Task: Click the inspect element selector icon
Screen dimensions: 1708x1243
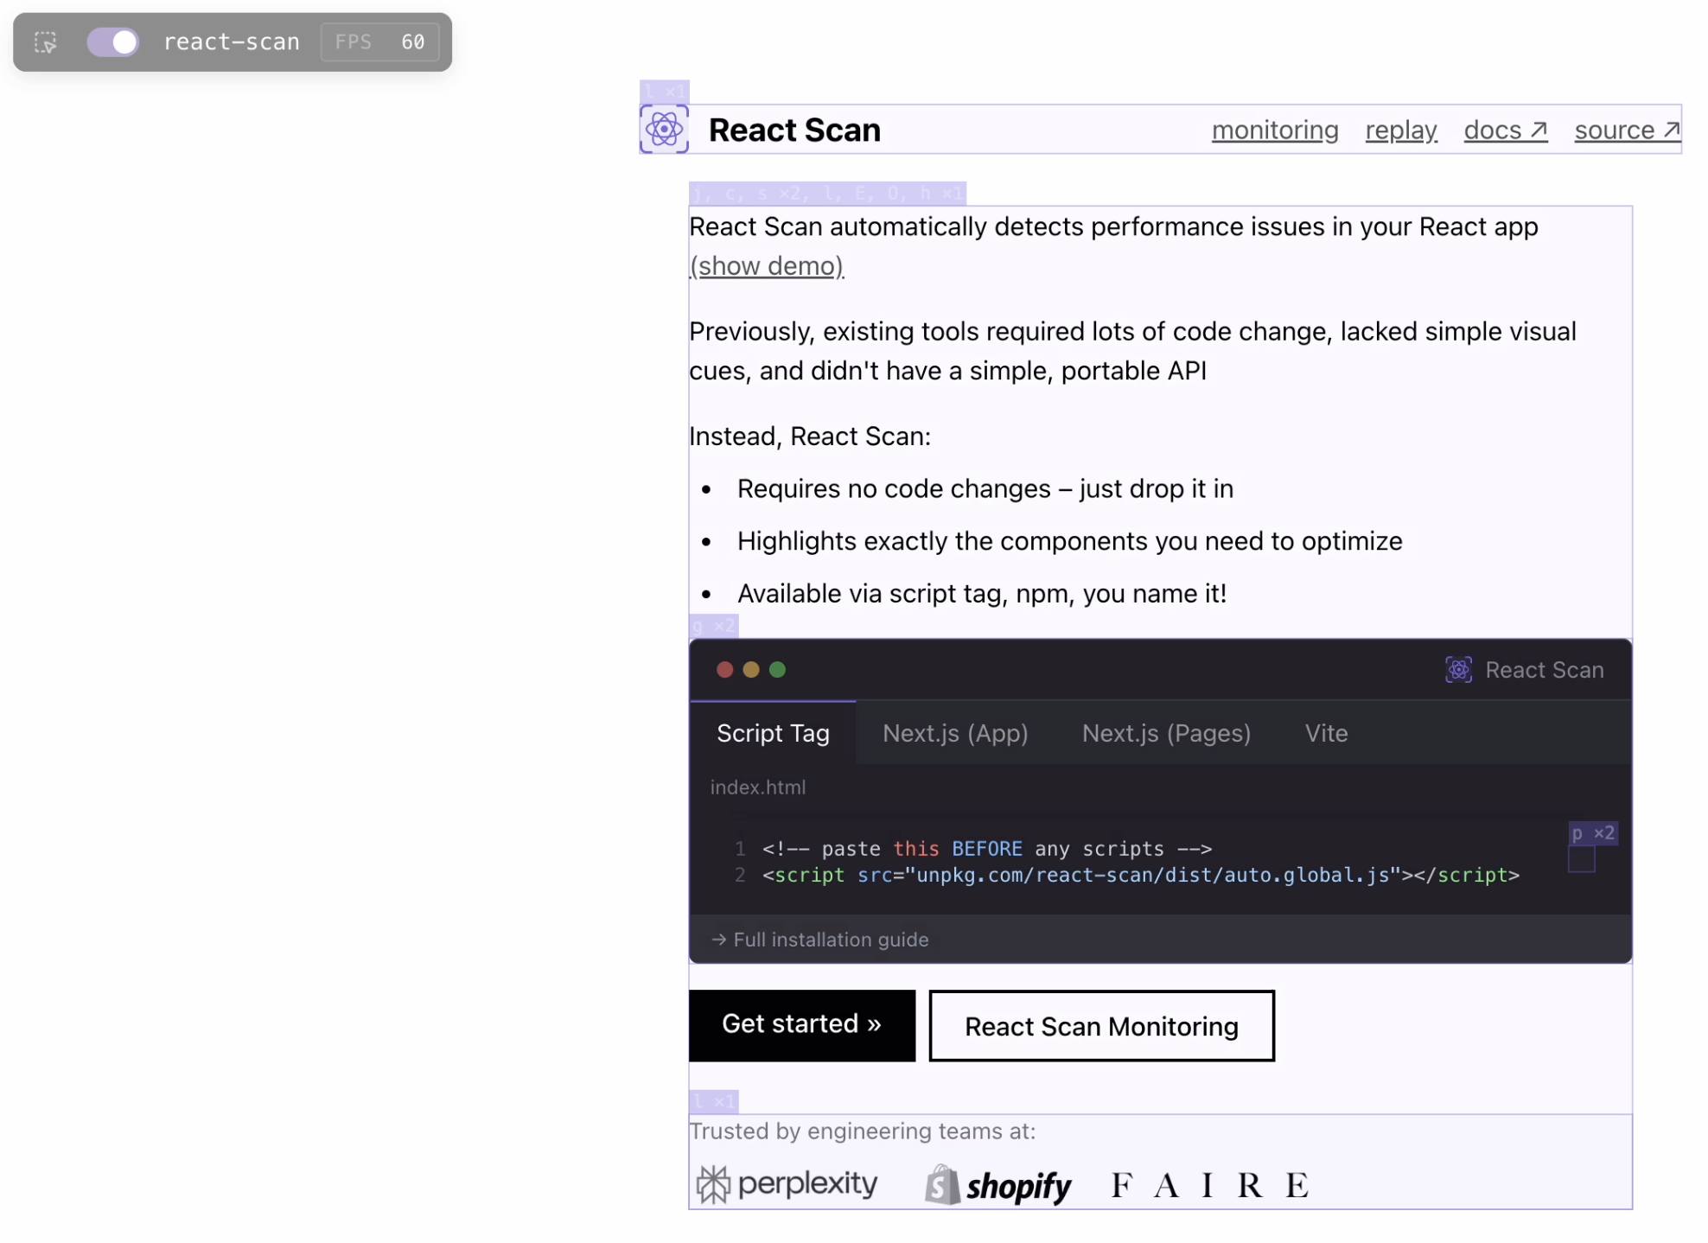Action: click(x=45, y=41)
